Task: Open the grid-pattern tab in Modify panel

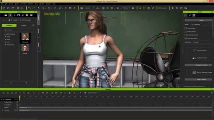Action: [x=194, y=15]
